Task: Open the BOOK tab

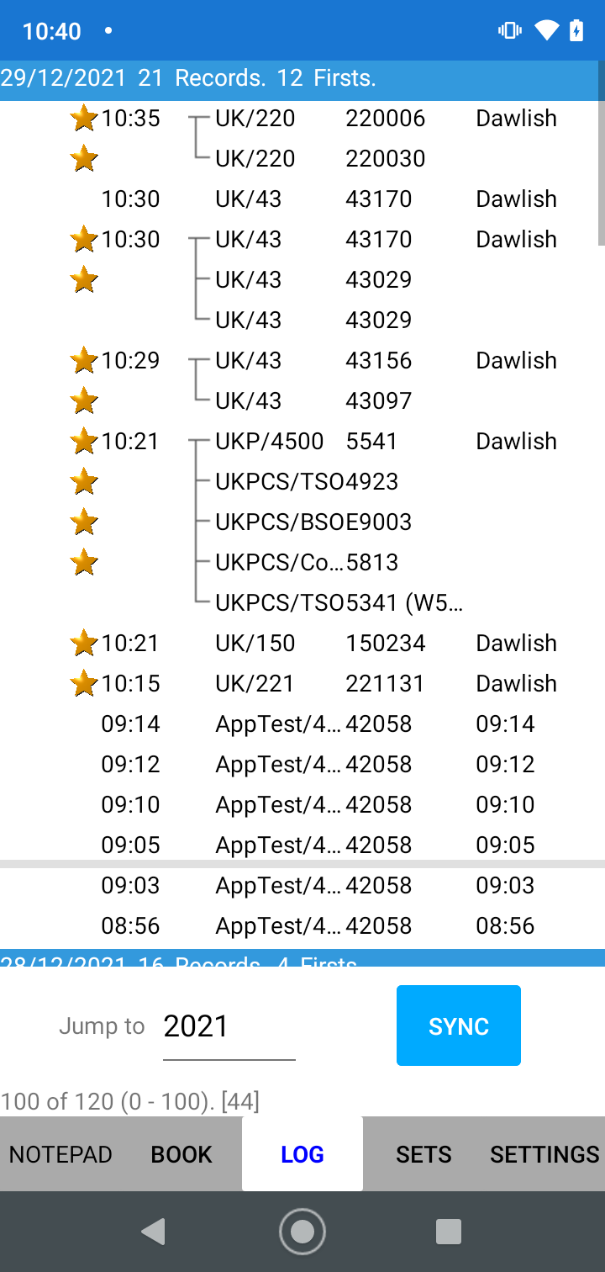Action: click(181, 1154)
